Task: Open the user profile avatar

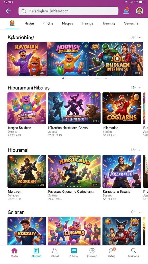Action: click(140, 11)
